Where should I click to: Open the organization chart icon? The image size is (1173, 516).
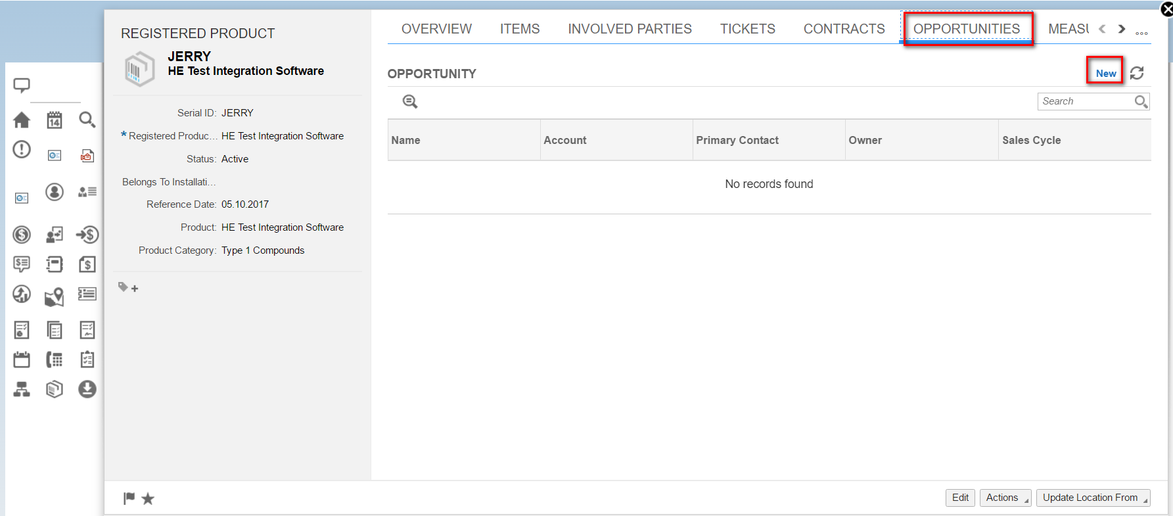point(22,389)
